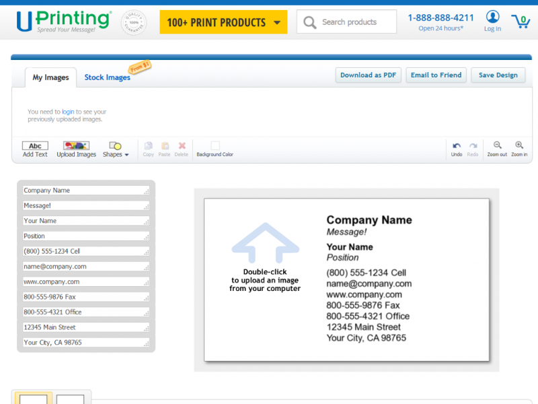Click the 800-555-4321 Office field

pyautogui.click(x=86, y=312)
